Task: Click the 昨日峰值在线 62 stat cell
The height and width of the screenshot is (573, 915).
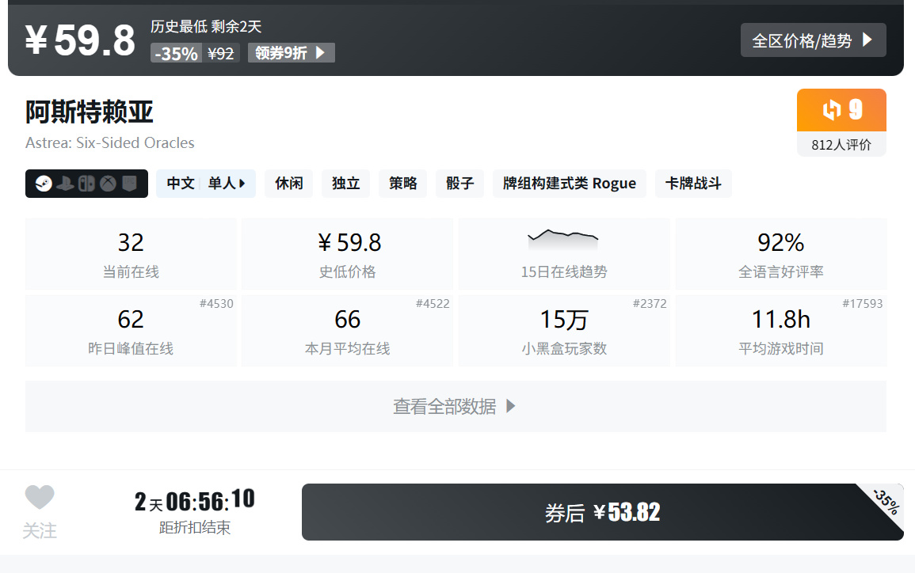Action: (131, 331)
